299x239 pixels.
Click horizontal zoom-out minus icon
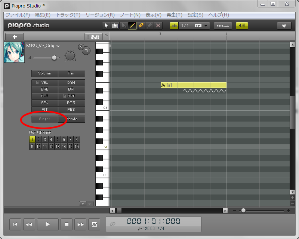click(x=235, y=211)
